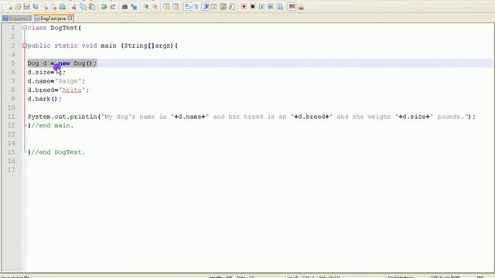This screenshot has height=278, width=495.
Task: Save the current file with the floppy icon
Action: pyautogui.click(x=26, y=7)
